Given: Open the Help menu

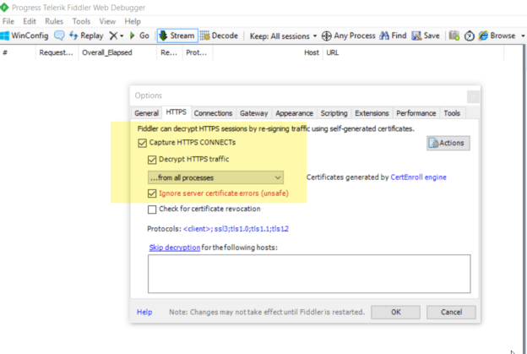Looking at the screenshot, I should tap(133, 21).
